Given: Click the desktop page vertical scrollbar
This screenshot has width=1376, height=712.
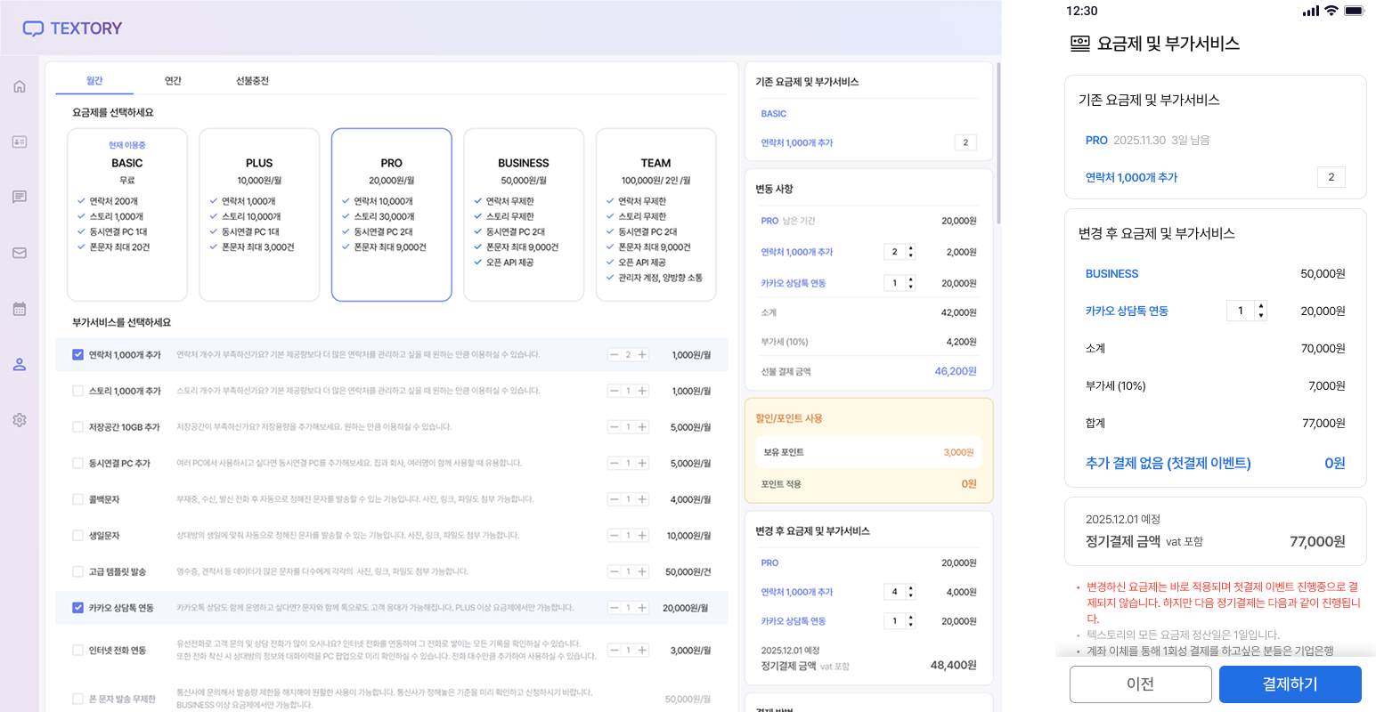Looking at the screenshot, I should 998,142.
